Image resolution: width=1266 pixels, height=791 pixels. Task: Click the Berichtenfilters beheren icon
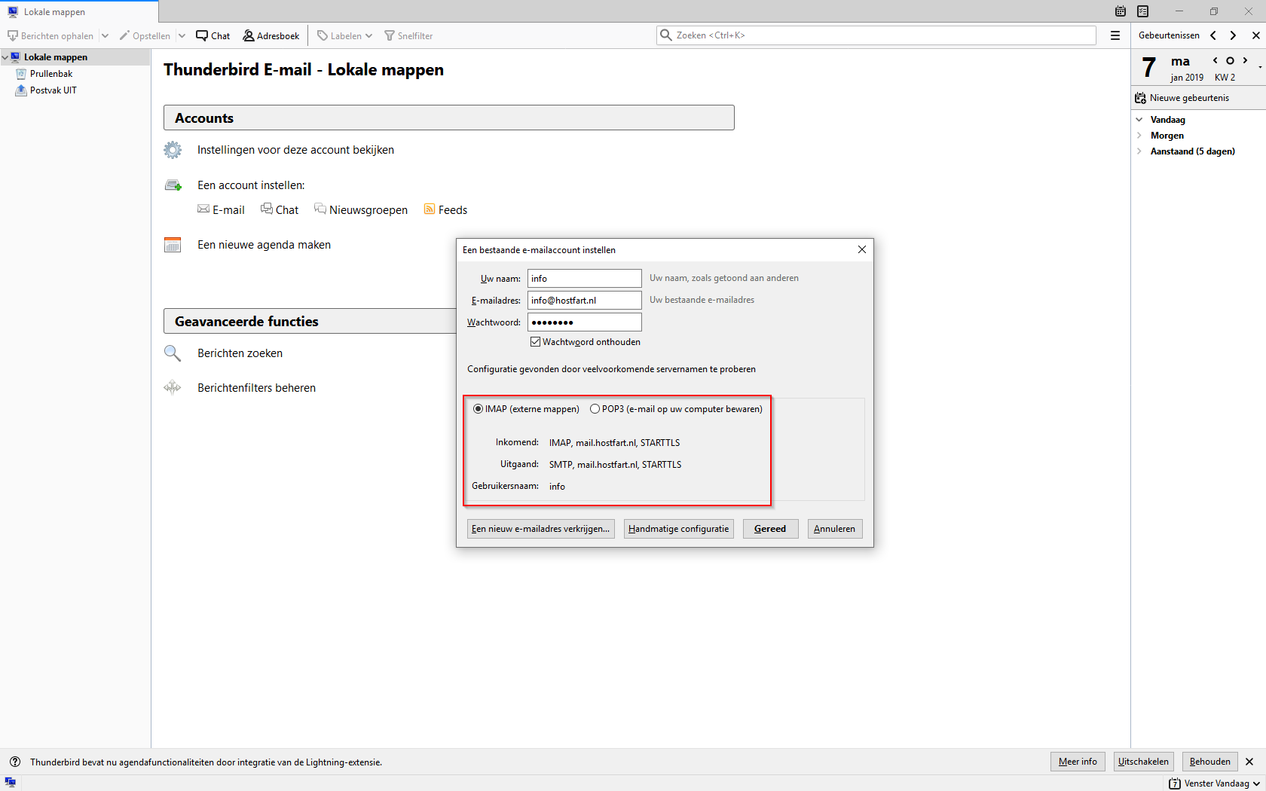point(173,388)
